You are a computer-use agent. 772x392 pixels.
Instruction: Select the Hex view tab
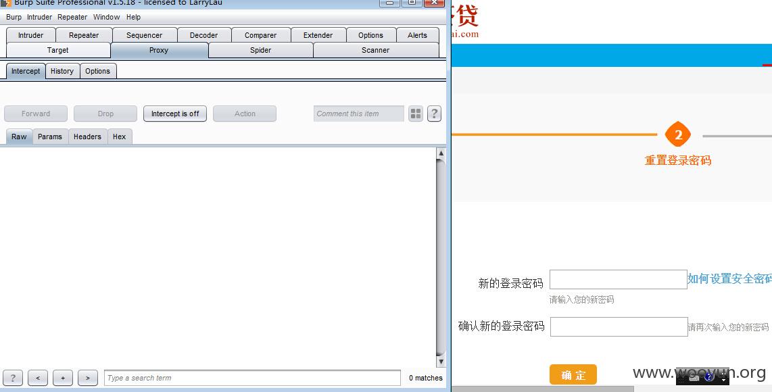(x=120, y=137)
